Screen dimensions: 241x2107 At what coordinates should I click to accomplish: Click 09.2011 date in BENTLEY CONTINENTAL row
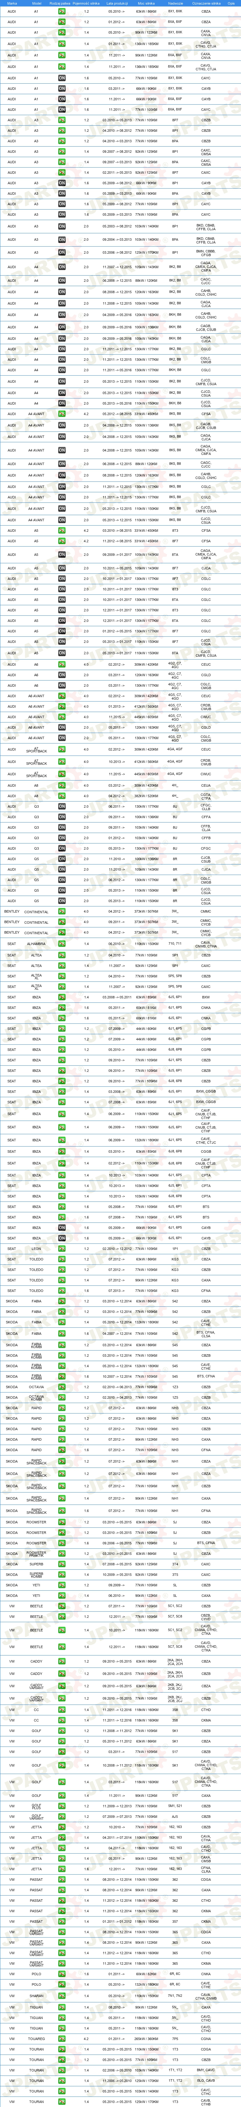[117, 922]
